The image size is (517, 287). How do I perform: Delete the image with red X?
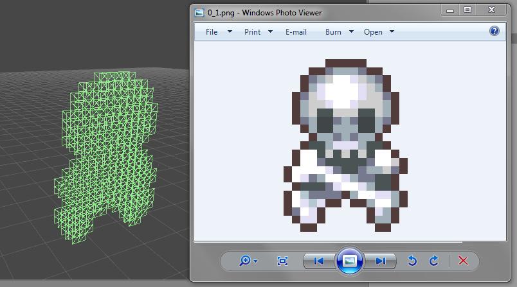[463, 261]
